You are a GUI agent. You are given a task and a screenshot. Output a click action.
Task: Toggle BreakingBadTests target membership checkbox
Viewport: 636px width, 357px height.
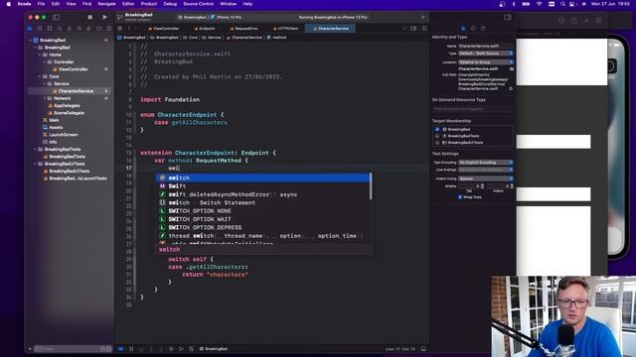pyautogui.click(x=437, y=136)
